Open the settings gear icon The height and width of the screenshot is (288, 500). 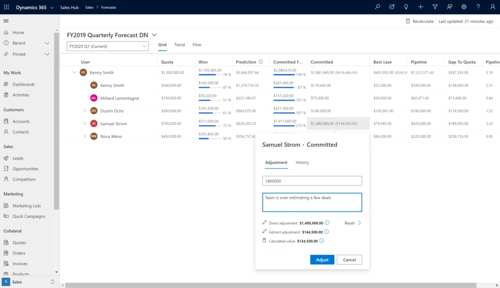click(464, 7)
